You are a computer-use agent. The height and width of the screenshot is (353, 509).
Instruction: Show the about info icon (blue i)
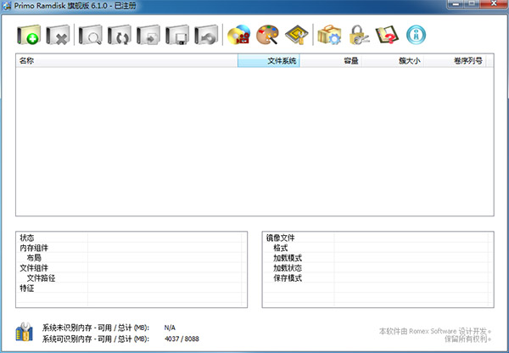[x=416, y=36]
